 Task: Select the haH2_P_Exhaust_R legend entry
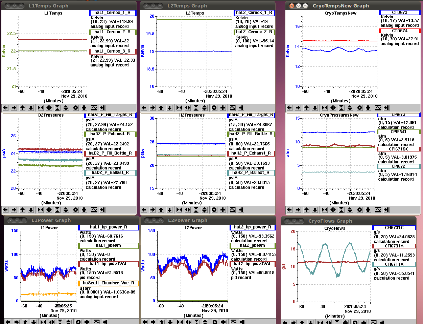[x=251, y=154]
